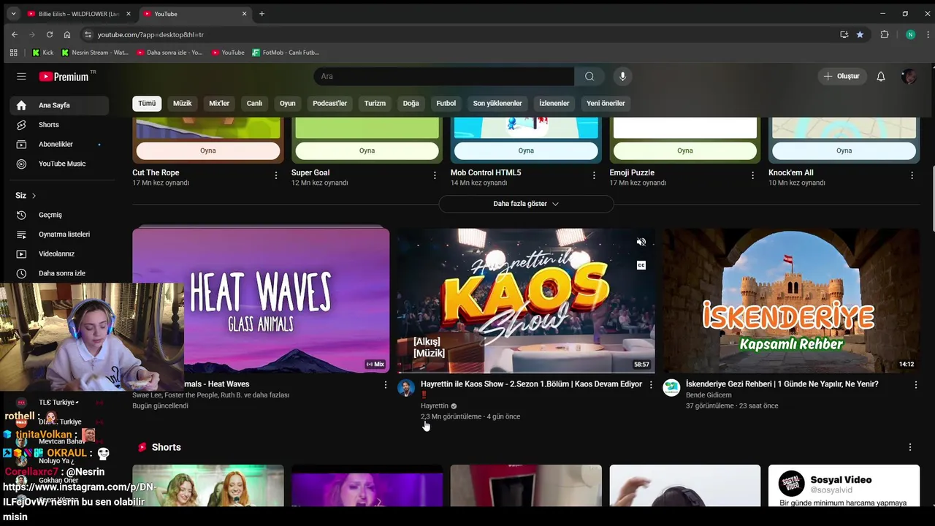Open the browser tab search dropdown

[x=13, y=14]
